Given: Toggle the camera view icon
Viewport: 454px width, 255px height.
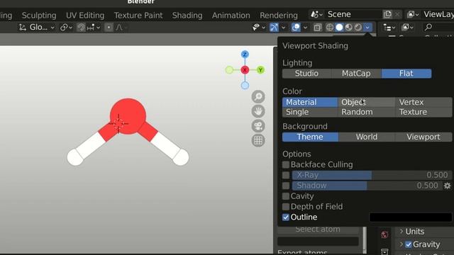Looking at the screenshot, I should [x=258, y=126].
